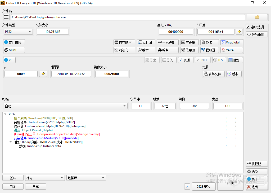This screenshot has height=193, width=271.
Task: Click the entry point 004163c4 field
Action: coord(216,32)
